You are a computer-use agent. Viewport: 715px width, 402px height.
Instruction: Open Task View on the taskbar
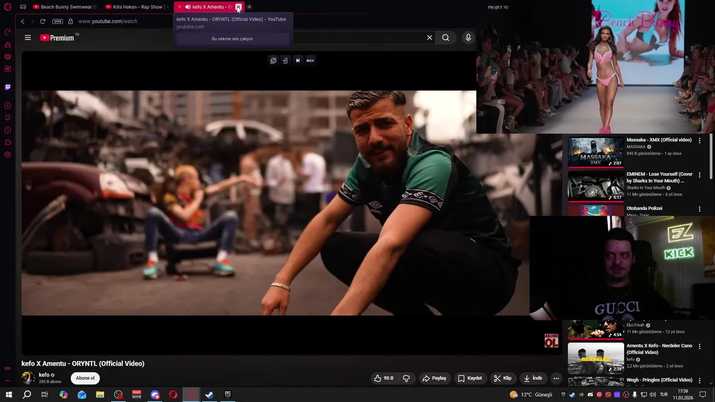[x=45, y=395]
